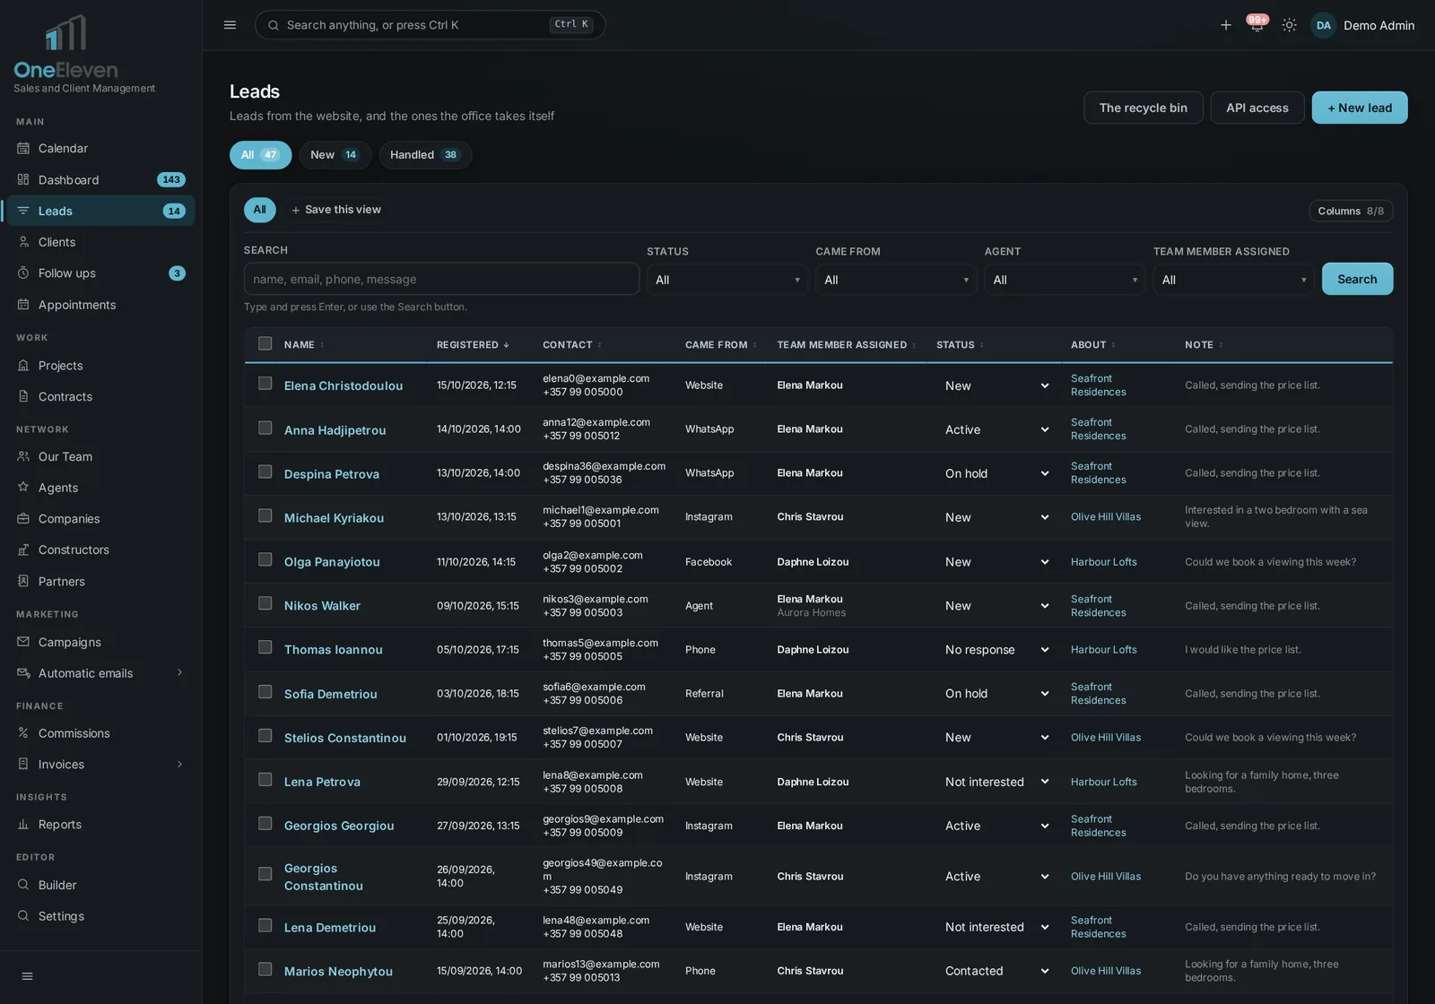The width and height of the screenshot is (1435, 1004).
Task: Go to Clients in the sidebar
Action: (99, 242)
